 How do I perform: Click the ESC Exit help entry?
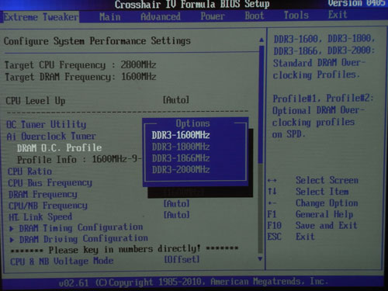pyautogui.click(x=291, y=237)
